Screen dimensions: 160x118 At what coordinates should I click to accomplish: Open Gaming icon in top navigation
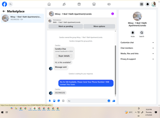click(x=109, y=4)
